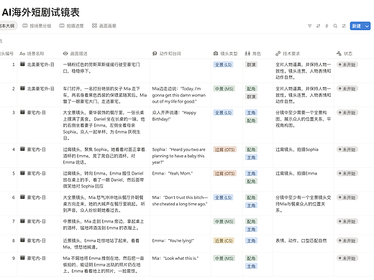The height and width of the screenshot is (280, 374).
Task: Switch to the 画面画廊 gallery tab
Action: click(104, 26)
